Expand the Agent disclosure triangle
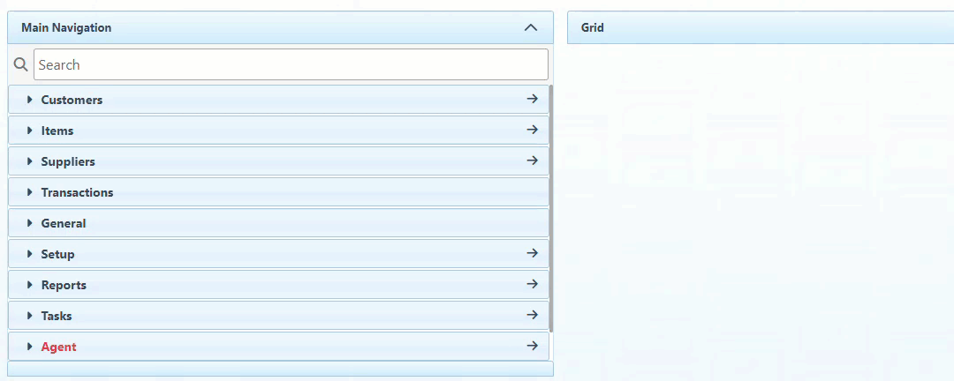This screenshot has height=381, width=954. (x=29, y=347)
